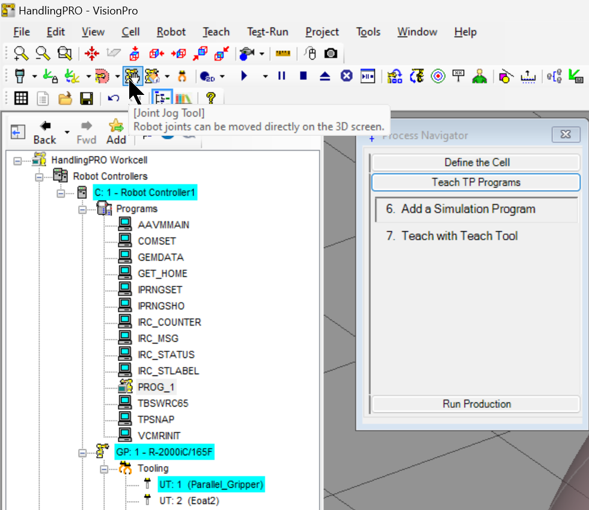Image resolution: width=589 pixels, height=510 pixels.
Task: Click the Add favorite star button
Action: (x=116, y=132)
